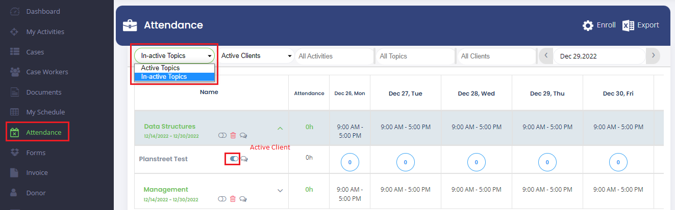Delete the Data Structures topic via trash icon

point(233,135)
